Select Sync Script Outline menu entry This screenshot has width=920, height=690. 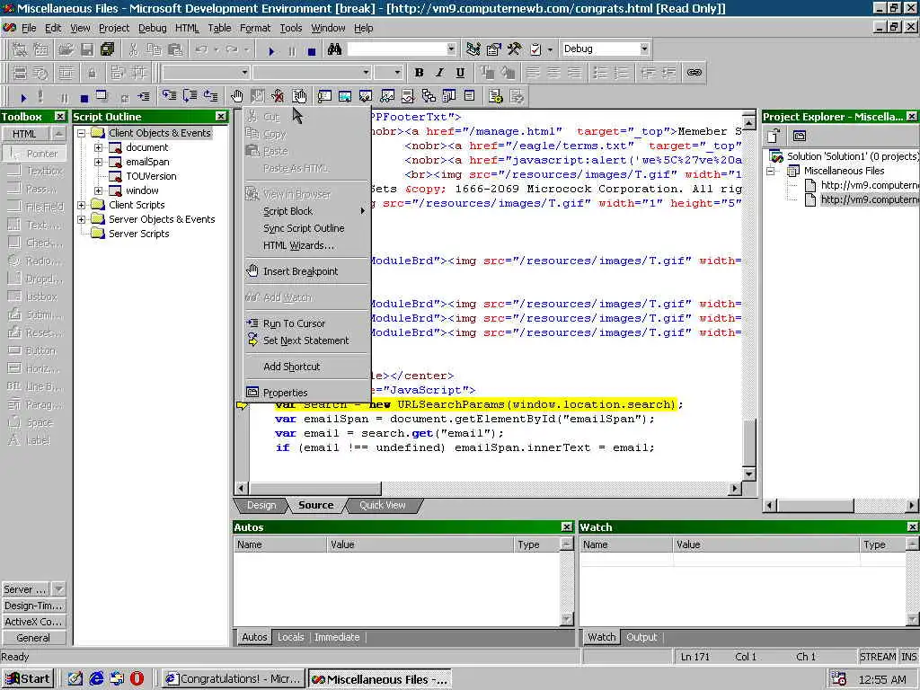(304, 228)
